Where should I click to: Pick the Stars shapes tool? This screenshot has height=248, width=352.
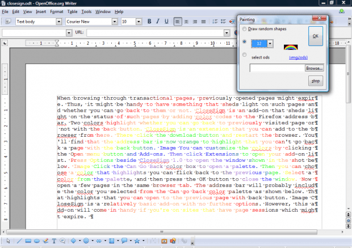coord(137,241)
